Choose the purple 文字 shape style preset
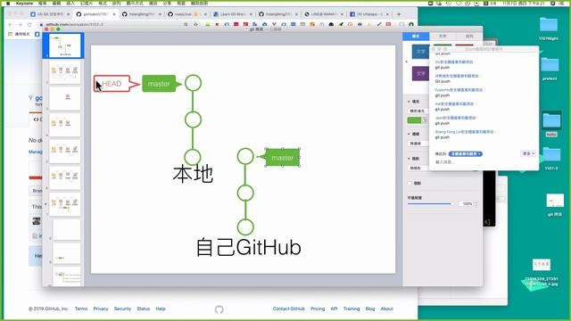The image size is (571, 321). [x=420, y=73]
